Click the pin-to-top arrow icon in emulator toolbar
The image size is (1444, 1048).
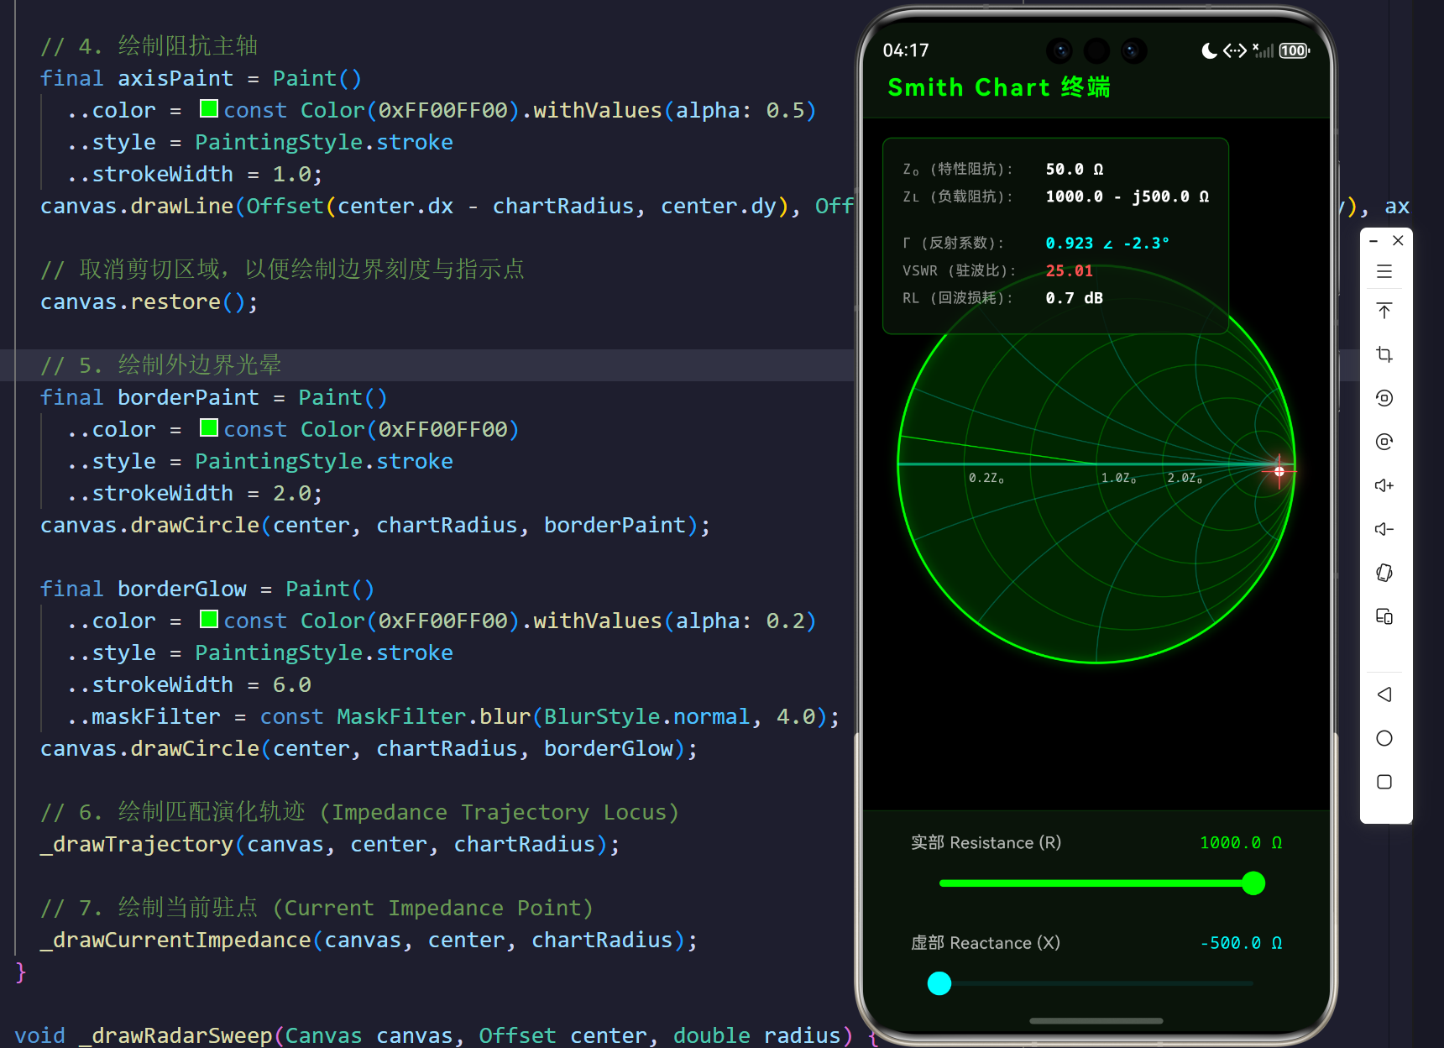point(1384,311)
